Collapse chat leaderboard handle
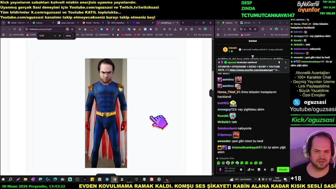The width and height of the screenshot is (336, 189). point(253,56)
